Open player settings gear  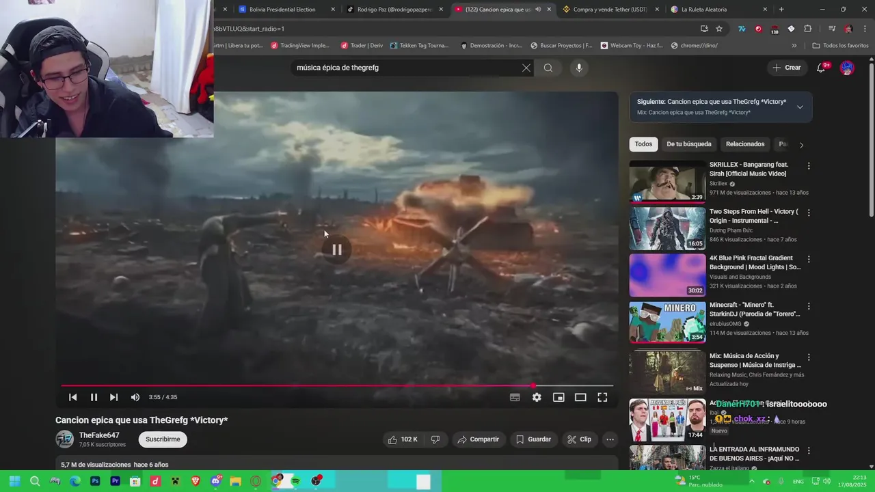[537, 397]
